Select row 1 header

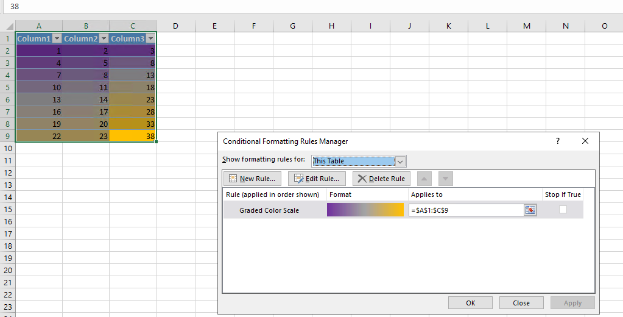coord(7,38)
